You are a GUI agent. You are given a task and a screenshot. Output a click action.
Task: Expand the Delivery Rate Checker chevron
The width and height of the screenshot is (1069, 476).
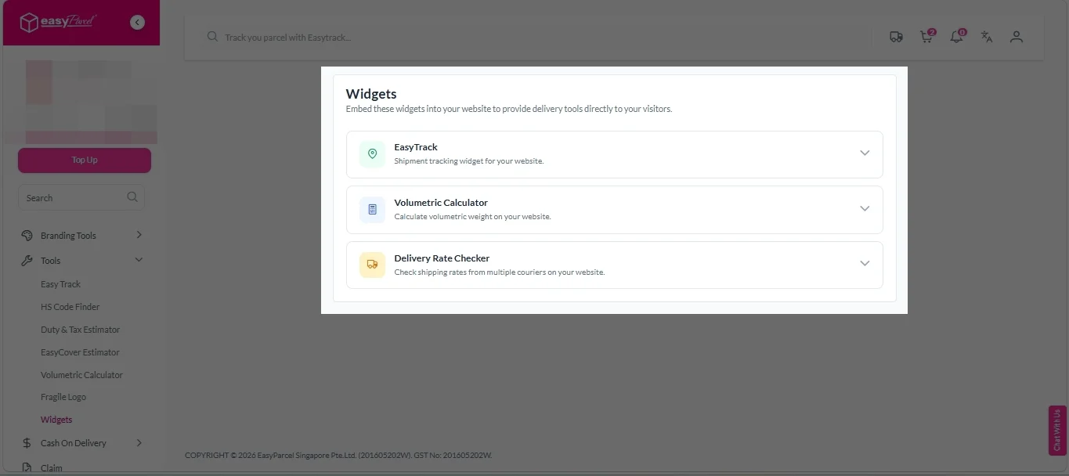pyautogui.click(x=865, y=264)
